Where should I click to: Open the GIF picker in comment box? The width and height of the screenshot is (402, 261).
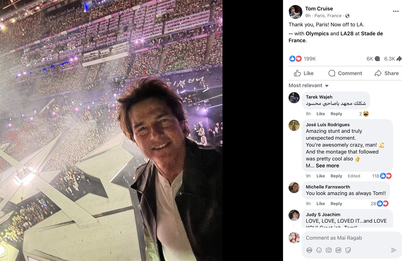click(x=338, y=250)
